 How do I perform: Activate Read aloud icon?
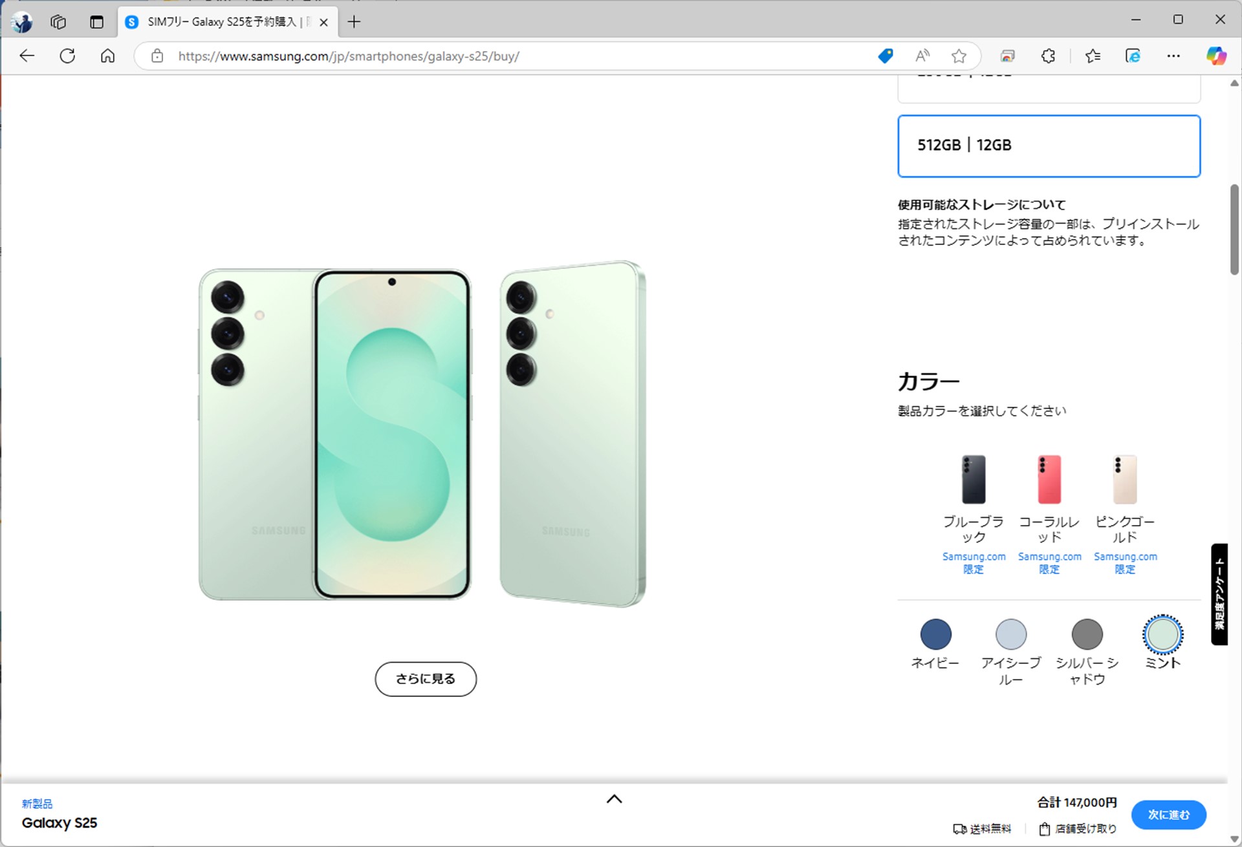click(922, 56)
